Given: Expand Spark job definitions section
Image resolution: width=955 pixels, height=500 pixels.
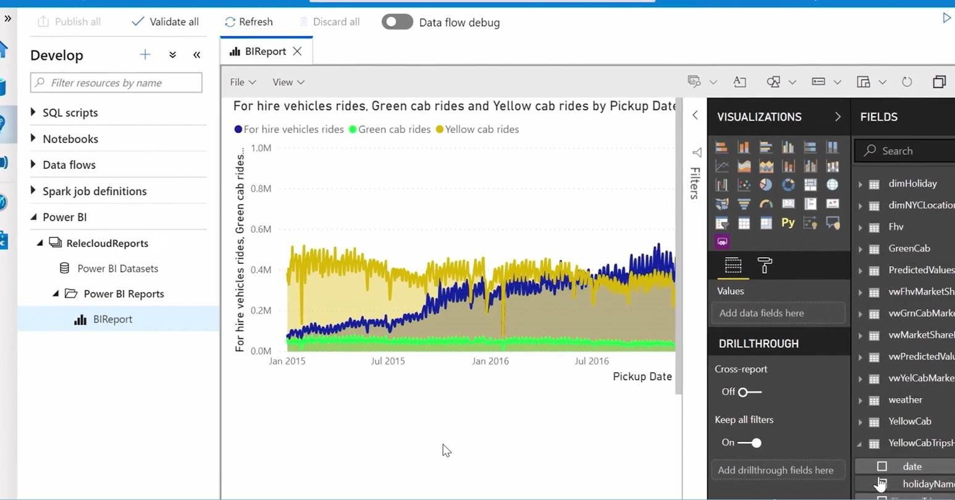Looking at the screenshot, I should click(x=33, y=190).
